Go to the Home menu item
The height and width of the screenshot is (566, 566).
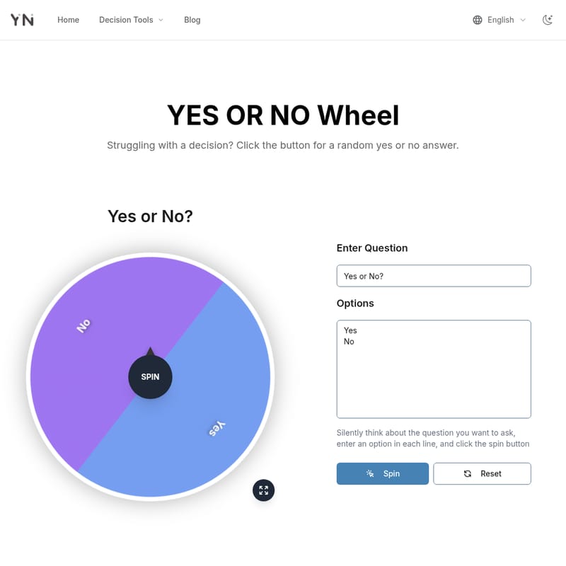point(68,20)
